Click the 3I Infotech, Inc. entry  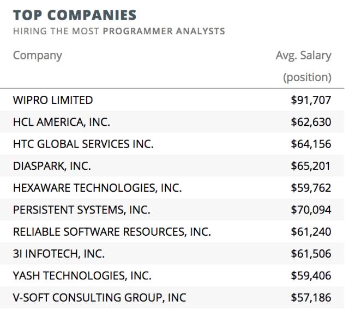[59, 254]
